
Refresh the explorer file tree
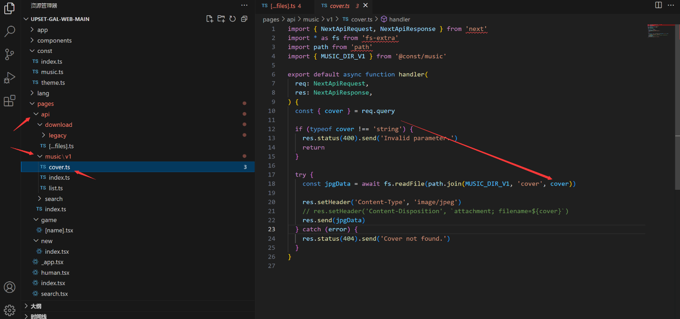point(233,19)
